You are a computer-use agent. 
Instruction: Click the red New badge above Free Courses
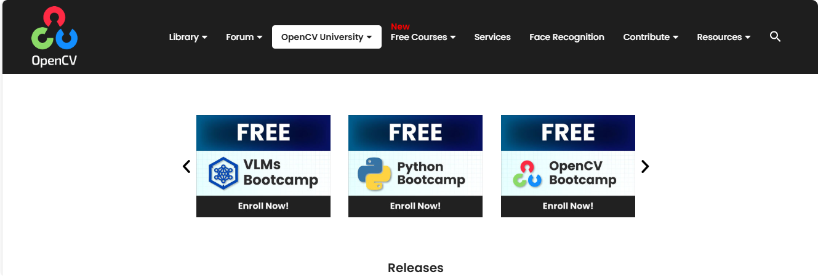click(400, 26)
